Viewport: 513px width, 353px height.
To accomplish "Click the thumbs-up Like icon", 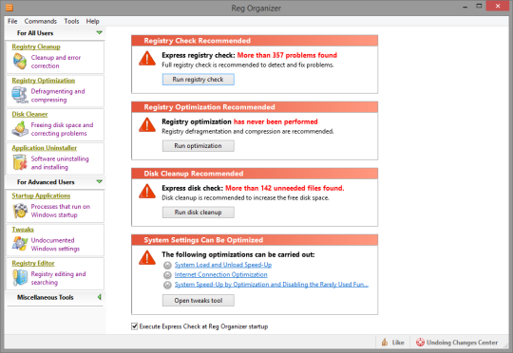I will [x=385, y=343].
